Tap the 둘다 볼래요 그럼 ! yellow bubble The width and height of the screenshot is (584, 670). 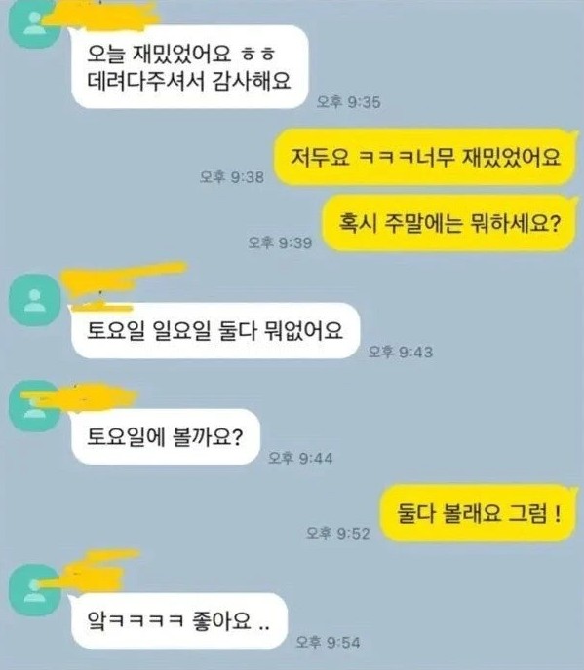479,513
